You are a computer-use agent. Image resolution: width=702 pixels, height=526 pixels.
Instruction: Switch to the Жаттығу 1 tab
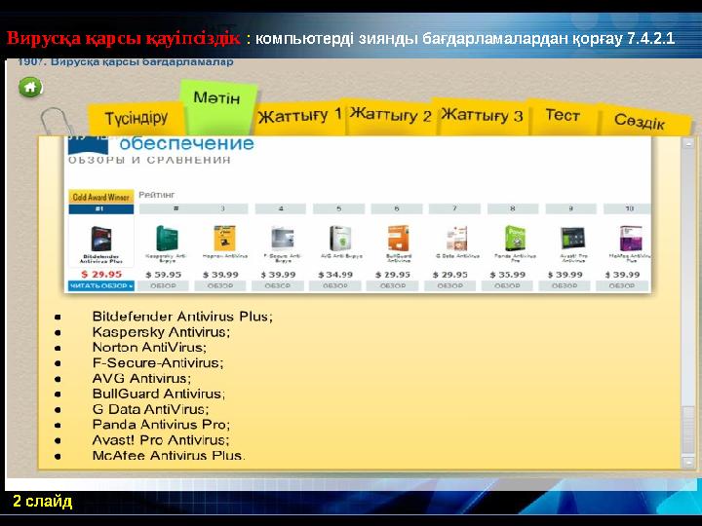(x=299, y=116)
